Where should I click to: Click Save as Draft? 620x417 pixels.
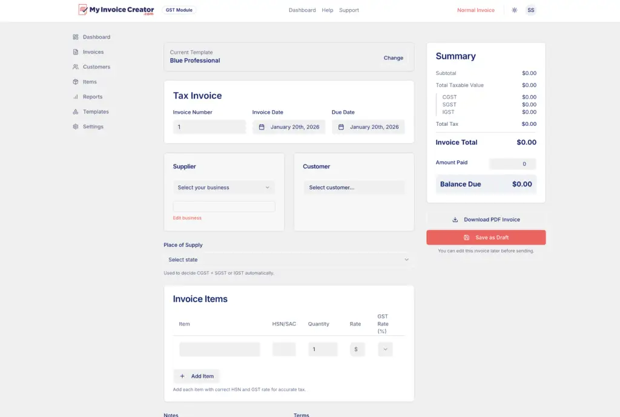(x=486, y=237)
